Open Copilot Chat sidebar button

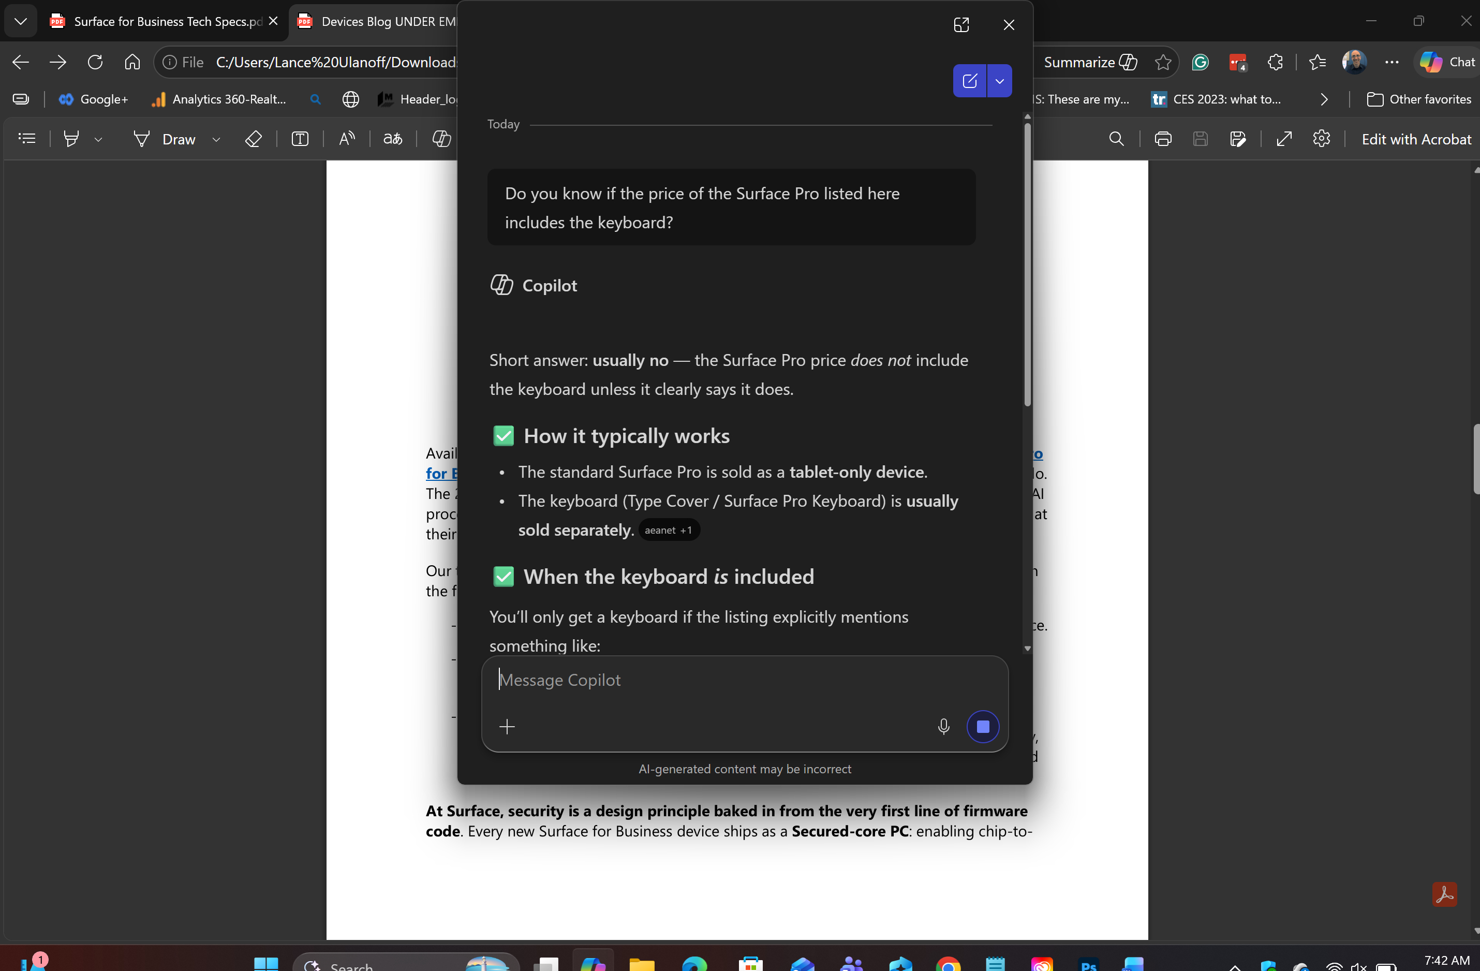click(1446, 62)
